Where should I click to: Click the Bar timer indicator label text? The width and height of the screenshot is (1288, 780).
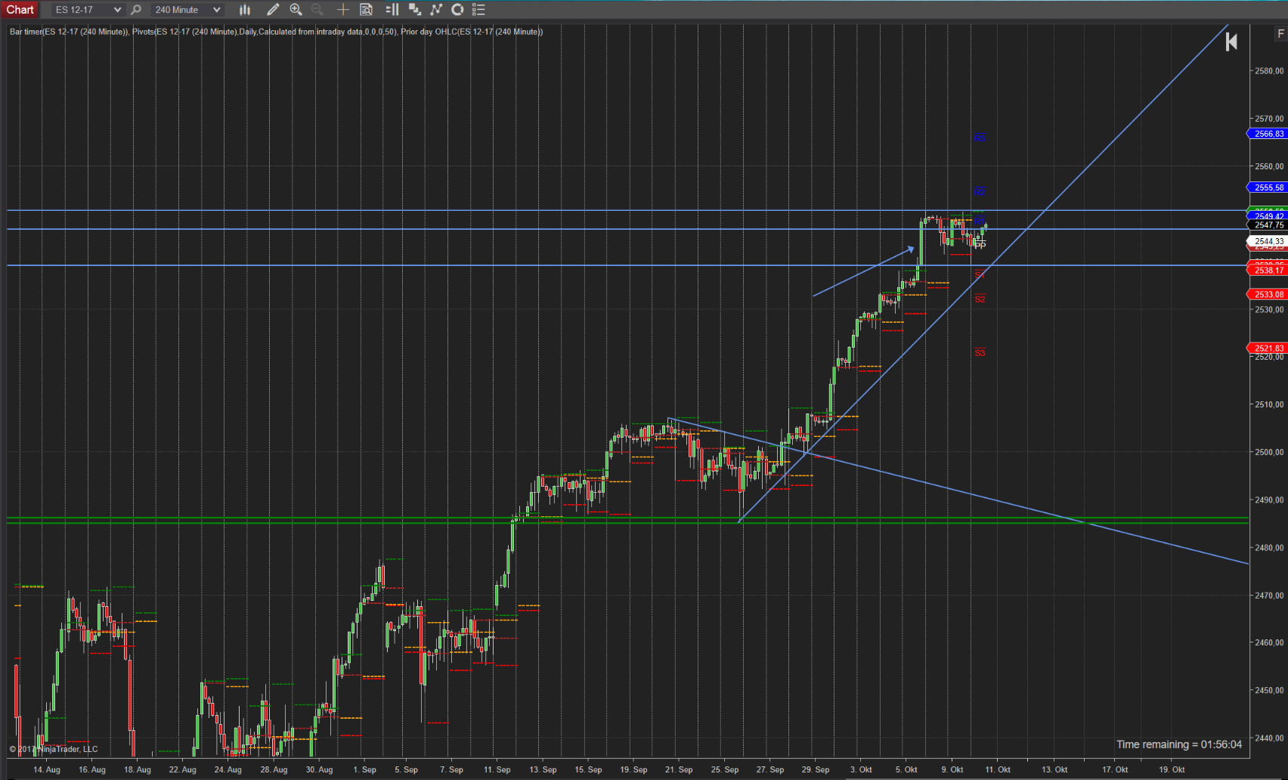click(69, 32)
